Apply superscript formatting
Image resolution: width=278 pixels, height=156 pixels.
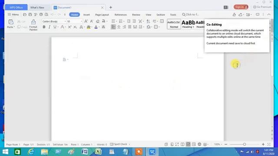click(69, 27)
